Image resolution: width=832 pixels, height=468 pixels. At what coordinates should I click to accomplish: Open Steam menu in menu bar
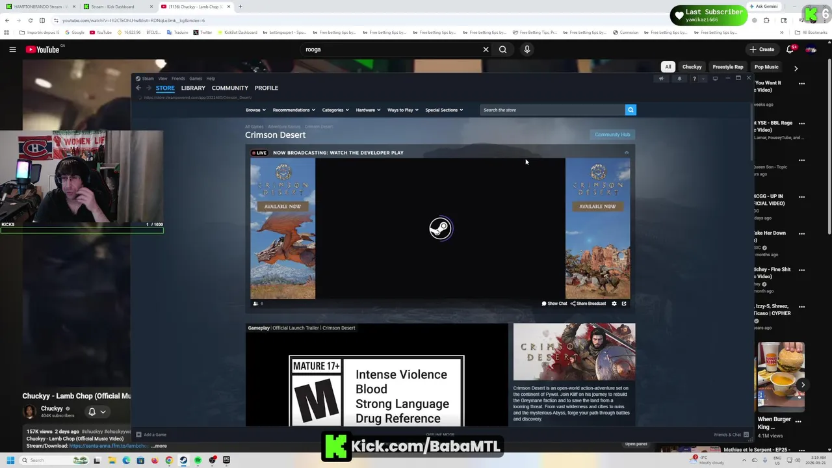(x=148, y=79)
